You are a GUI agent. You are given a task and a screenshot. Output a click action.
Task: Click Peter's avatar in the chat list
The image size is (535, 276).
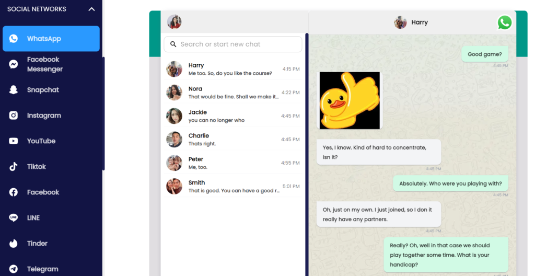[x=174, y=163]
